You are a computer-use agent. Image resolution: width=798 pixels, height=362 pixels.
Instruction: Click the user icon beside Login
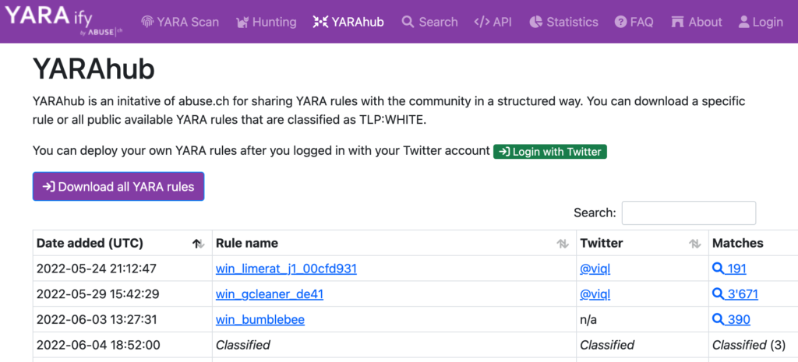[x=744, y=22]
